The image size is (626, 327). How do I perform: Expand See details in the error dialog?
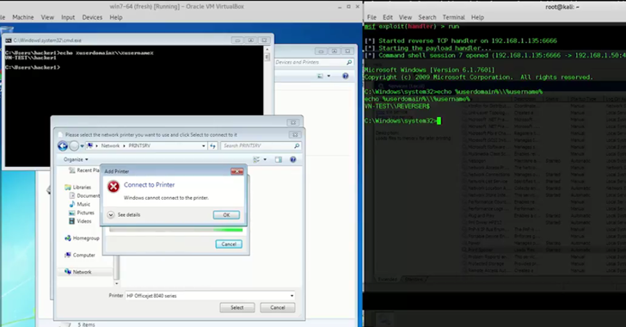click(124, 215)
